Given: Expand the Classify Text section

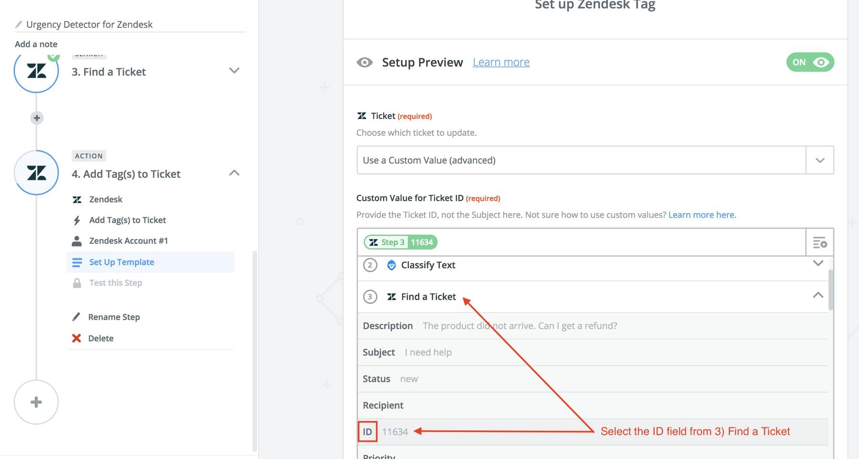Looking at the screenshot, I should pyautogui.click(x=817, y=264).
